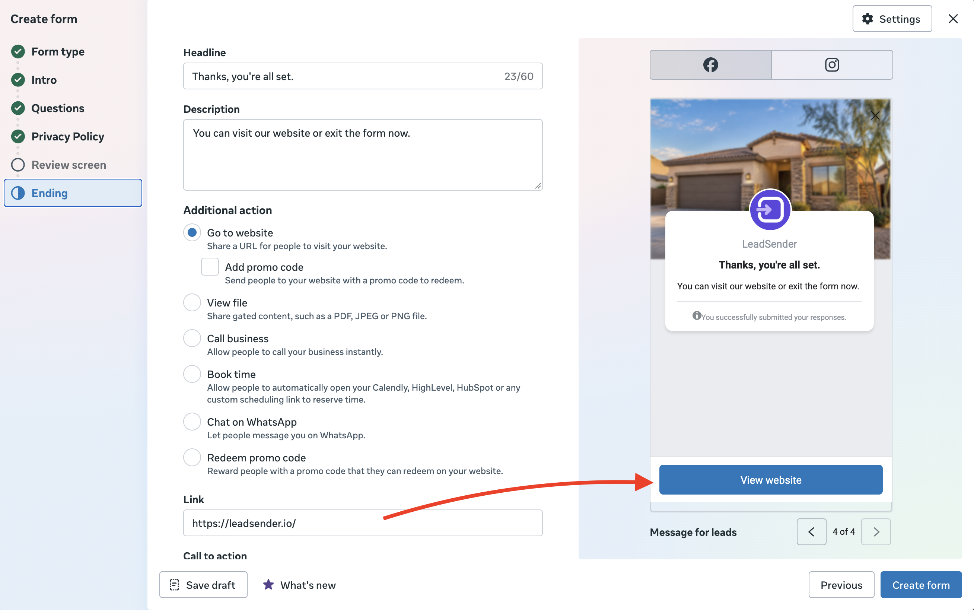Screen dimensions: 974x610
Task: Open What's new link
Action: [x=299, y=585]
